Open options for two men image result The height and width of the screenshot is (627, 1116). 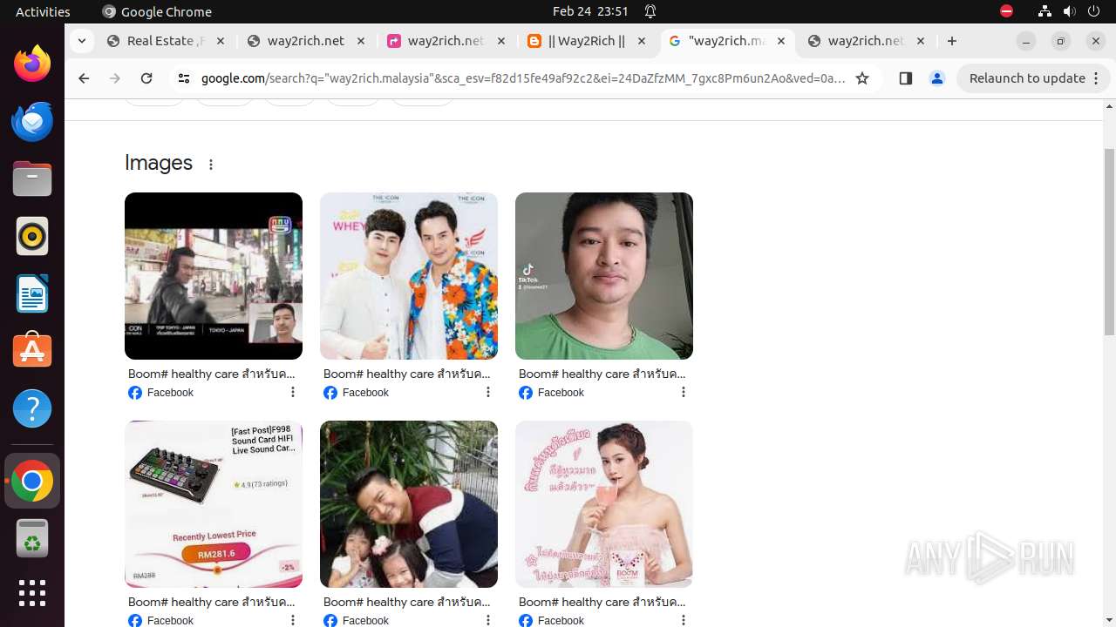pyautogui.click(x=488, y=393)
